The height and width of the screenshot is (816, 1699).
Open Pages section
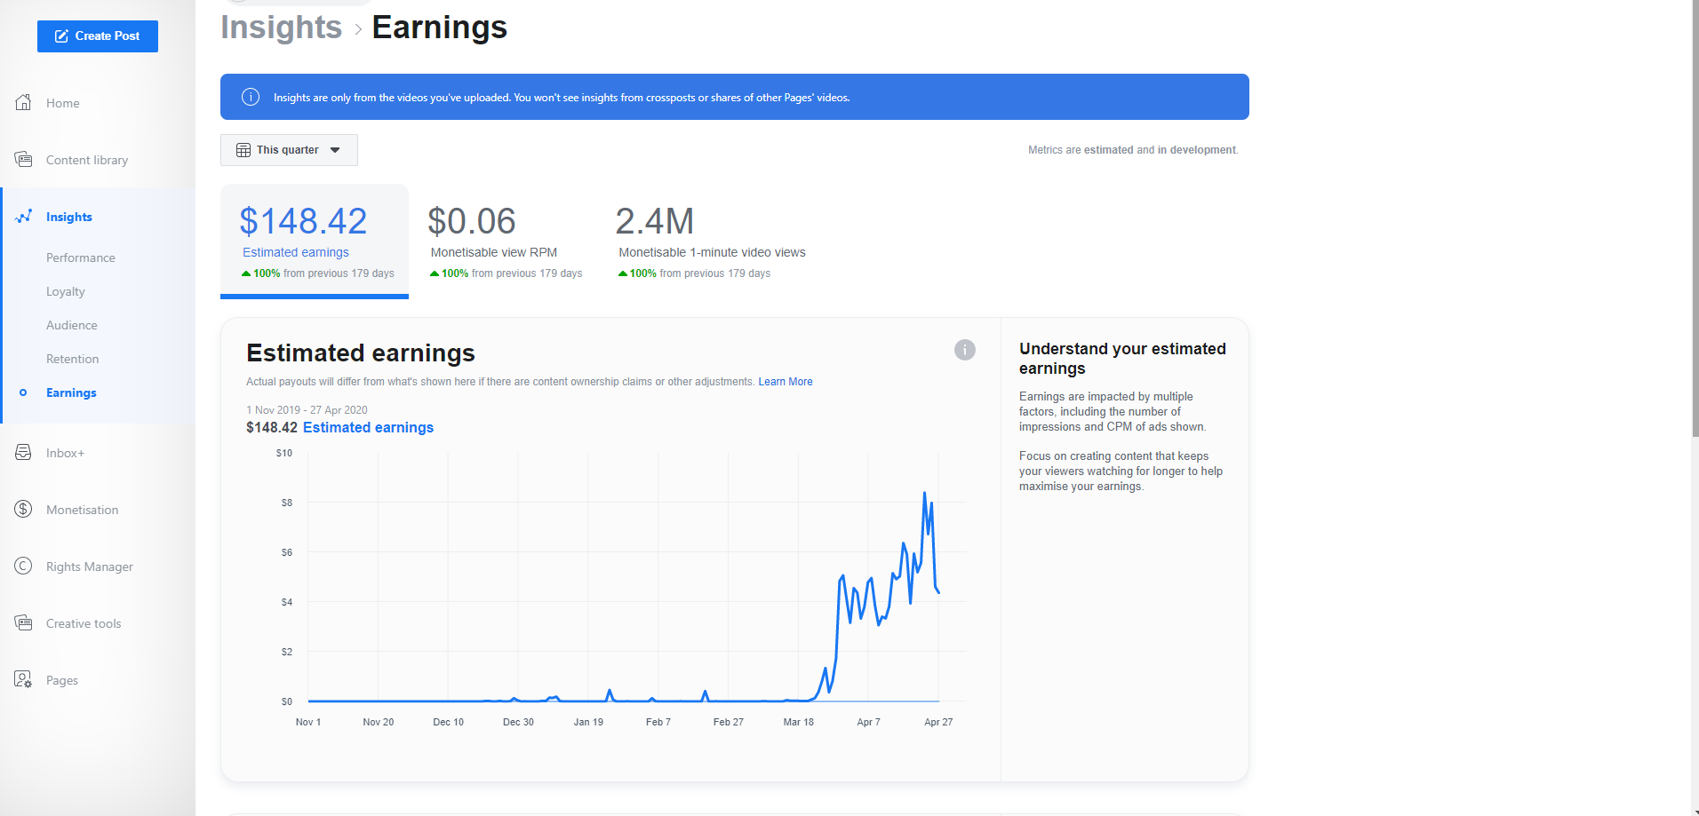62,680
